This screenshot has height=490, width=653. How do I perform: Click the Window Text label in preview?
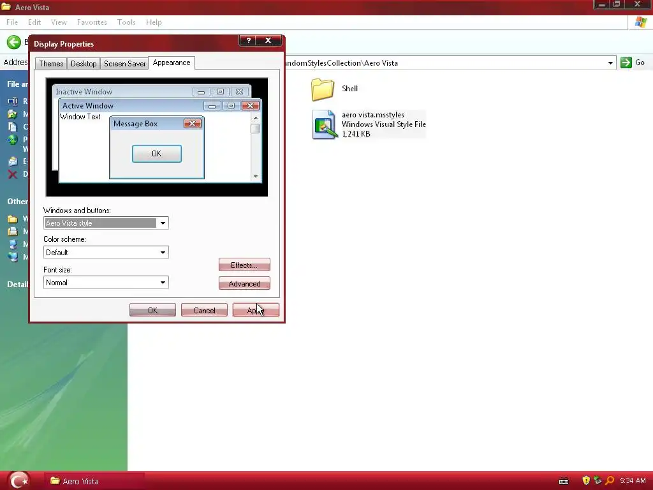coord(80,117)
